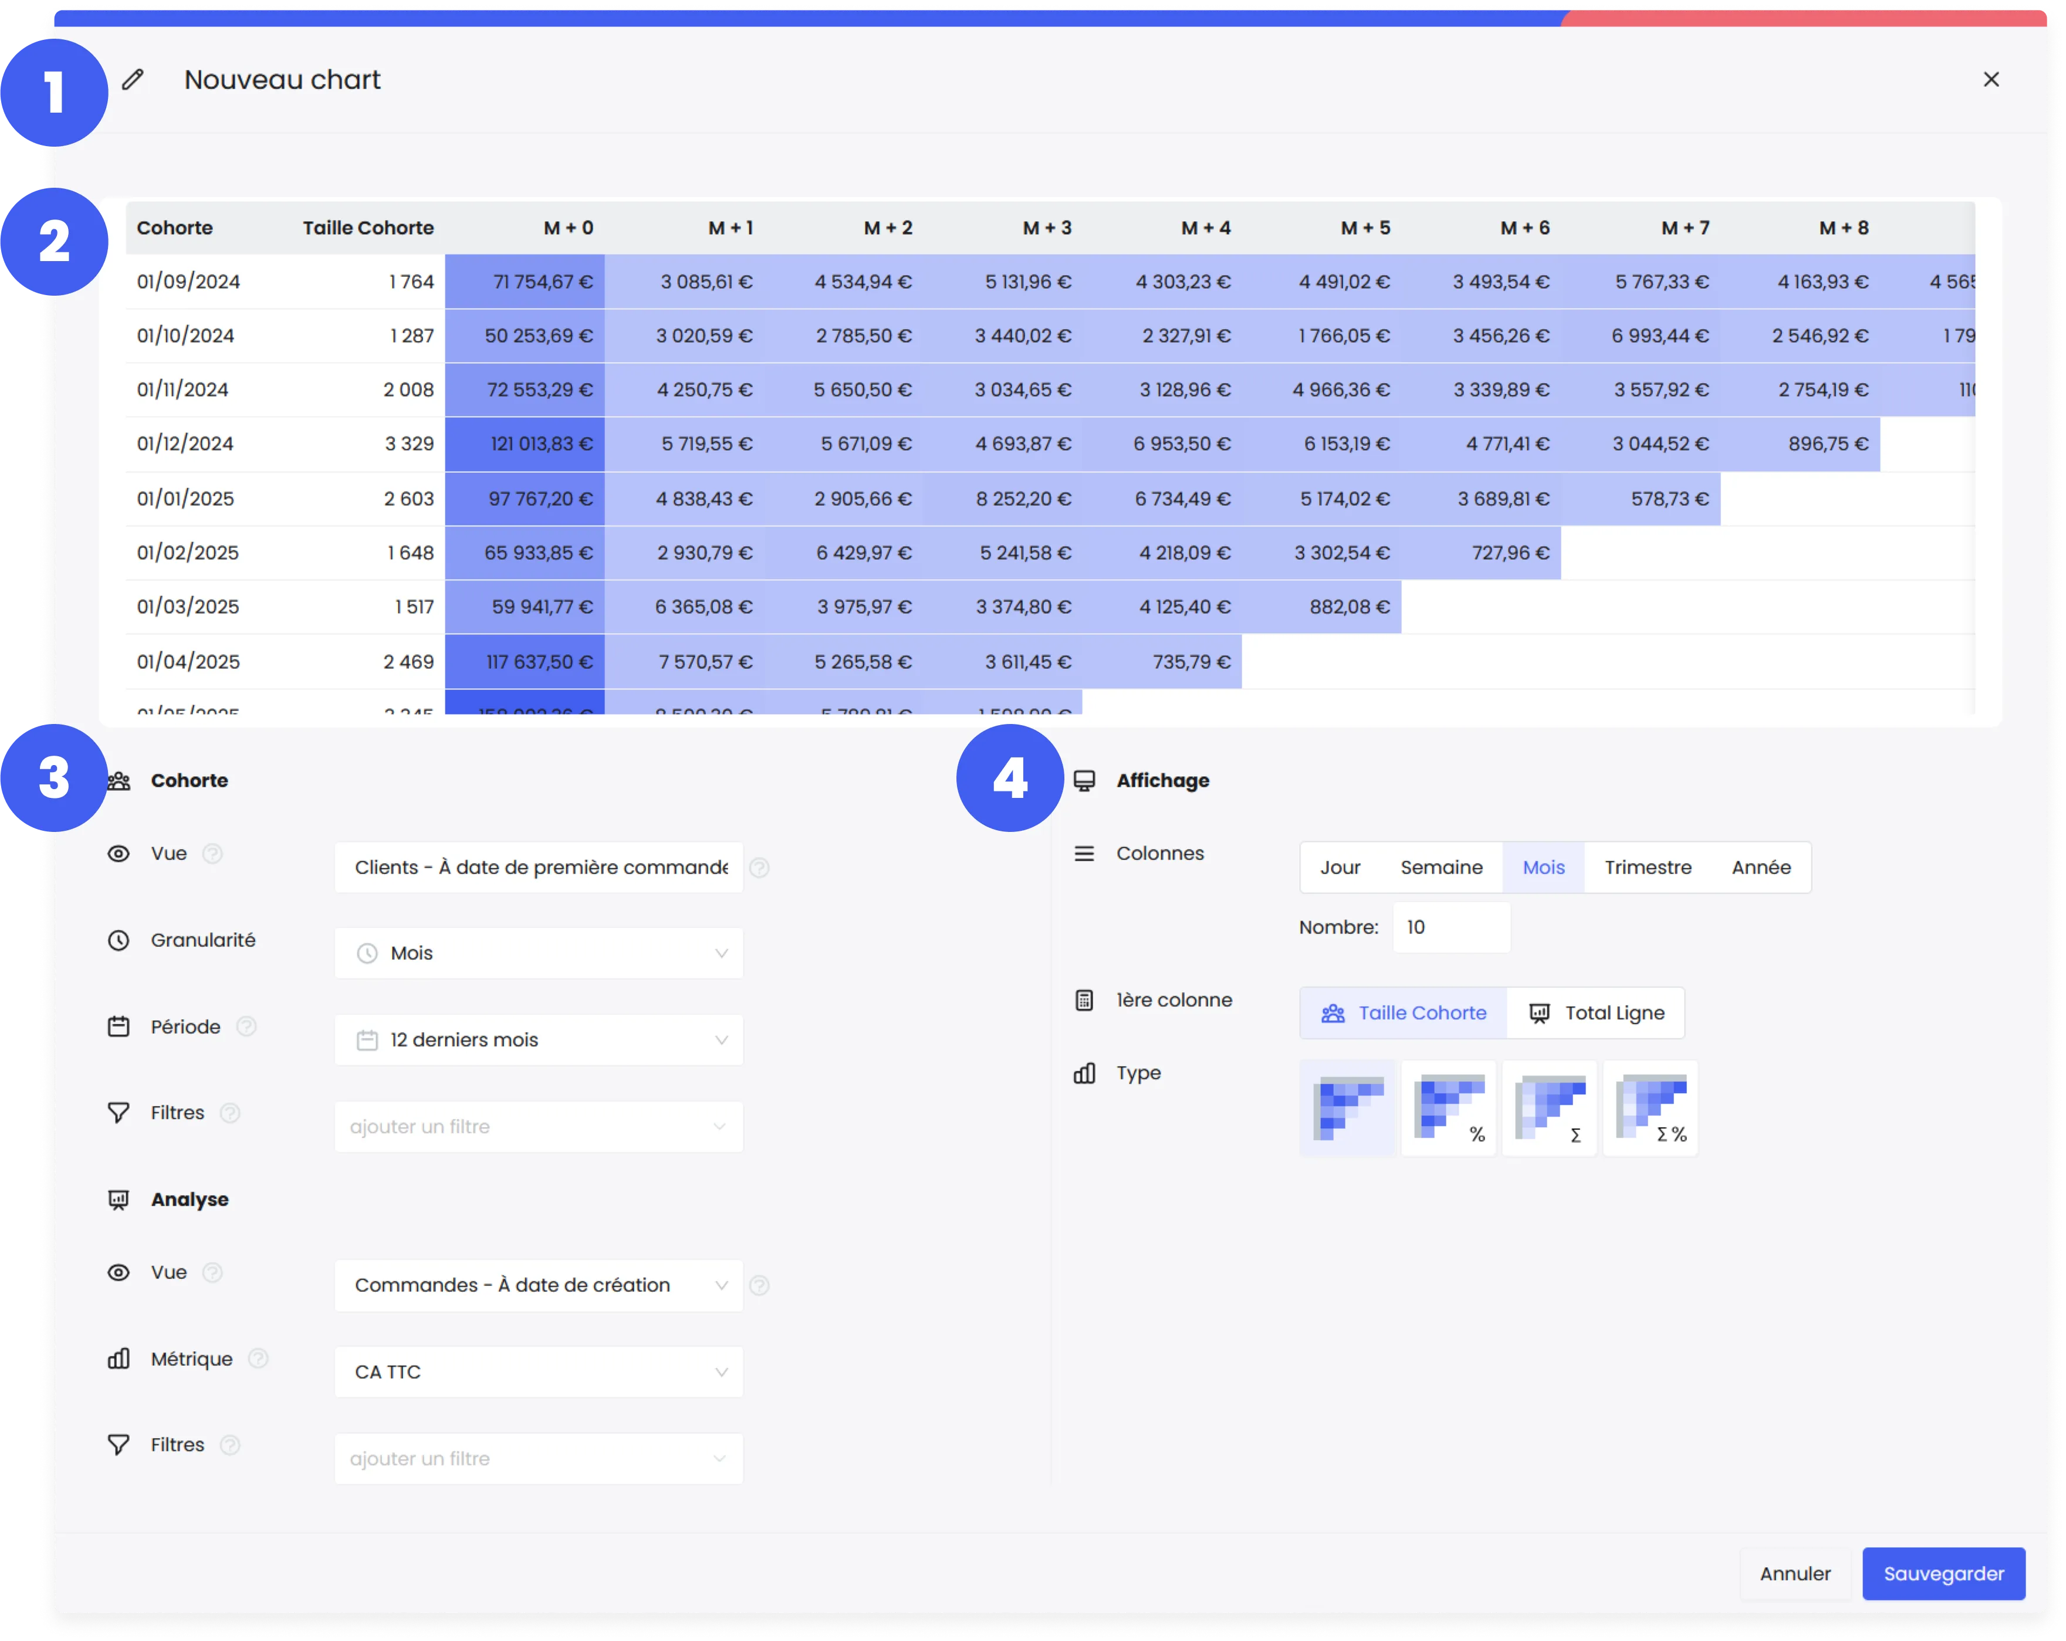Switch columns to Trimestre
The width and height of the screenshot is (2066, 1641).
point(1648,868)
